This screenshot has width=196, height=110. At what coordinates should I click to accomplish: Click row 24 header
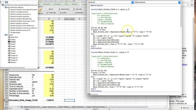(x=6, y=75)
